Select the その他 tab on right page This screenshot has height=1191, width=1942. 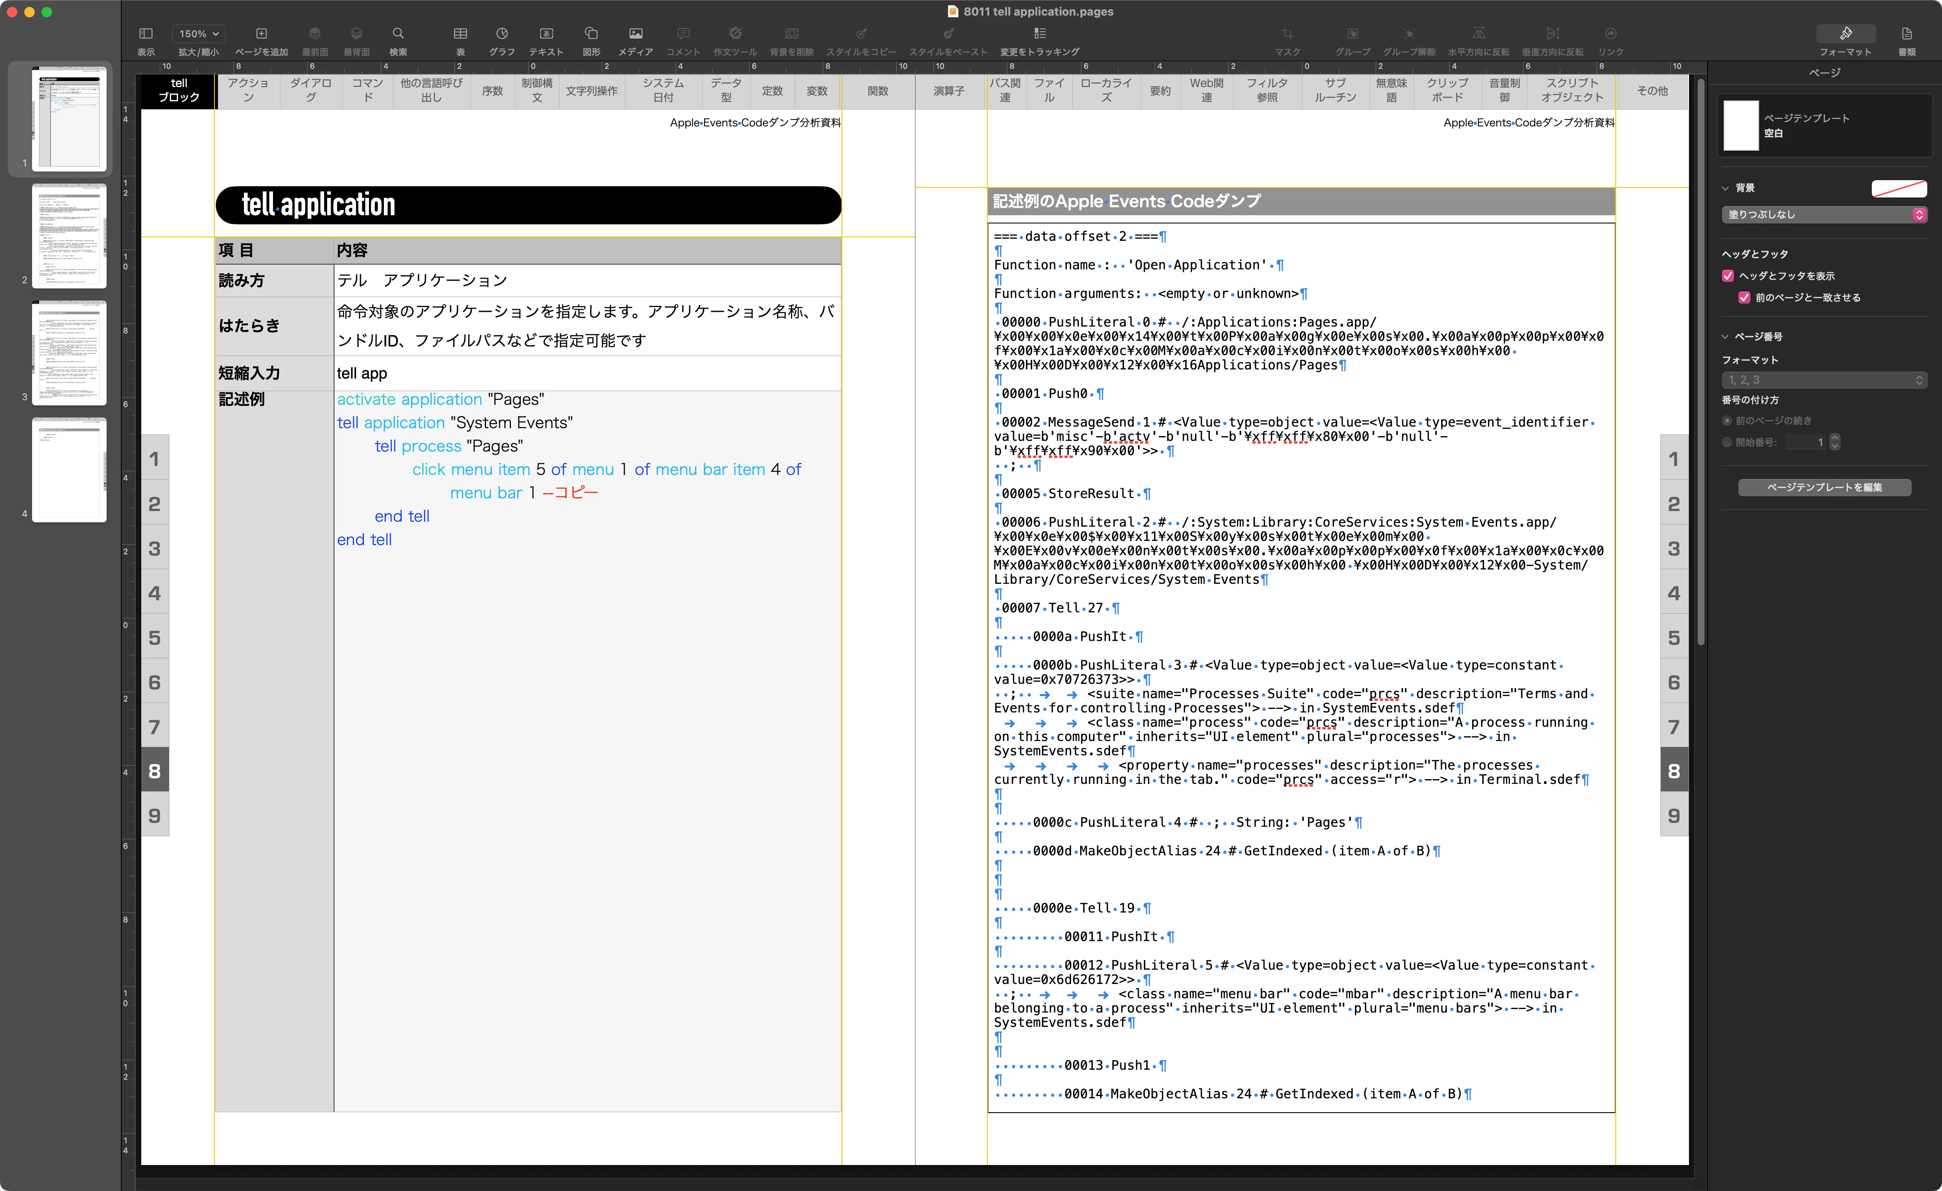pyautogui.click(x=1652, y=91)
